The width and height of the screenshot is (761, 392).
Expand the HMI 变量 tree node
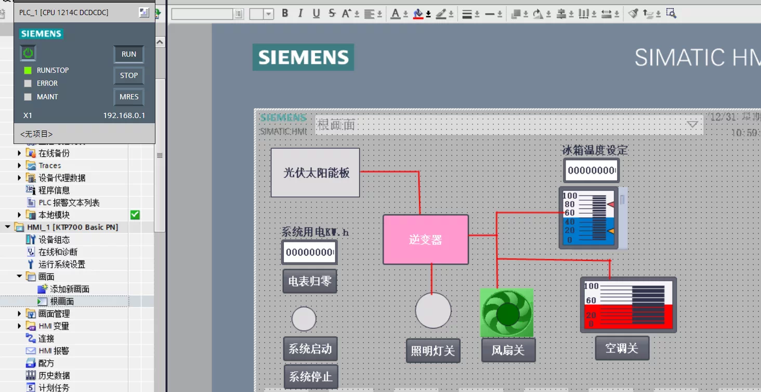click(x=20, y=326)
